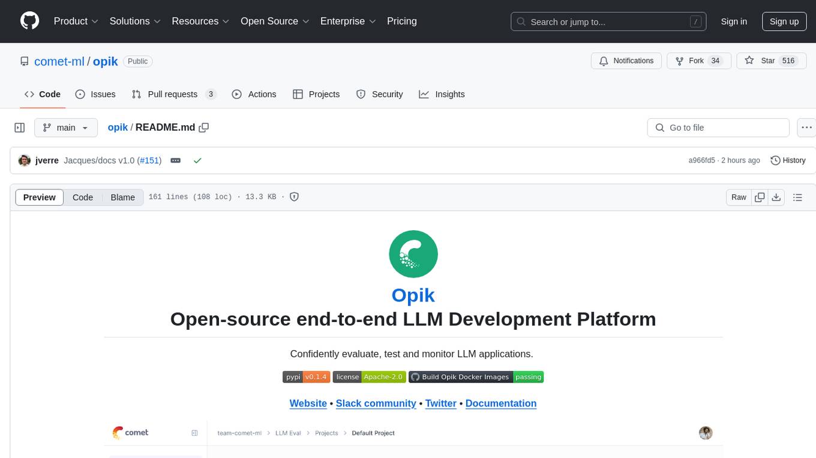Copy the README.md file path

pyautogui.click(x=204, y=127)
